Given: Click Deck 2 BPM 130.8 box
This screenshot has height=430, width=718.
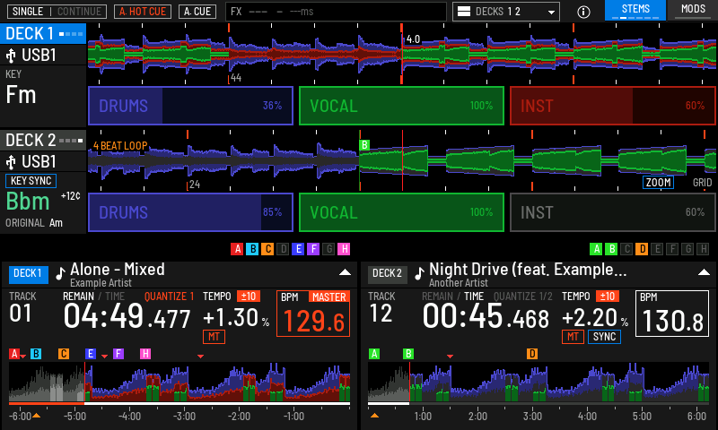Looking at the screenshot, I should pyautogui.click(x=671, y=314).
